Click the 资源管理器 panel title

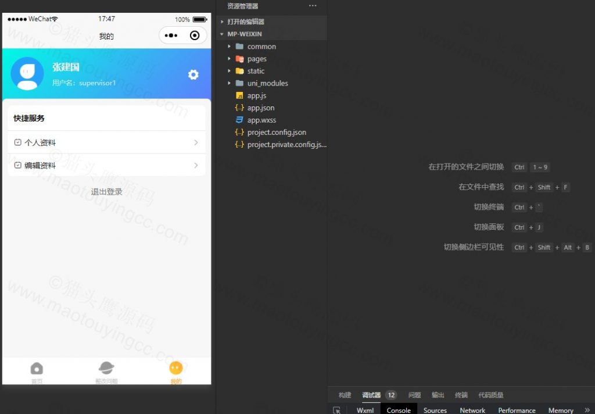[242, 6]
